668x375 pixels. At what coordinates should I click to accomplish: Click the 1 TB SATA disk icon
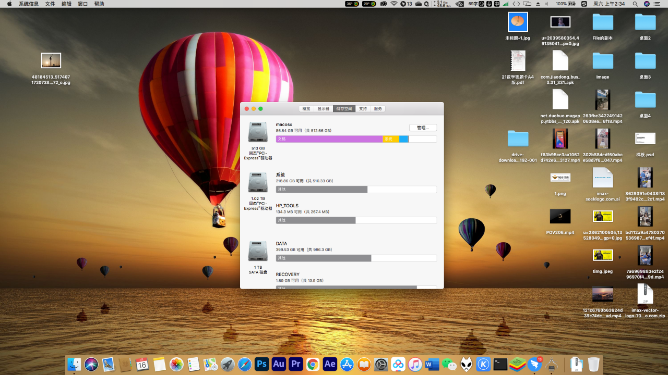[258, 251]
